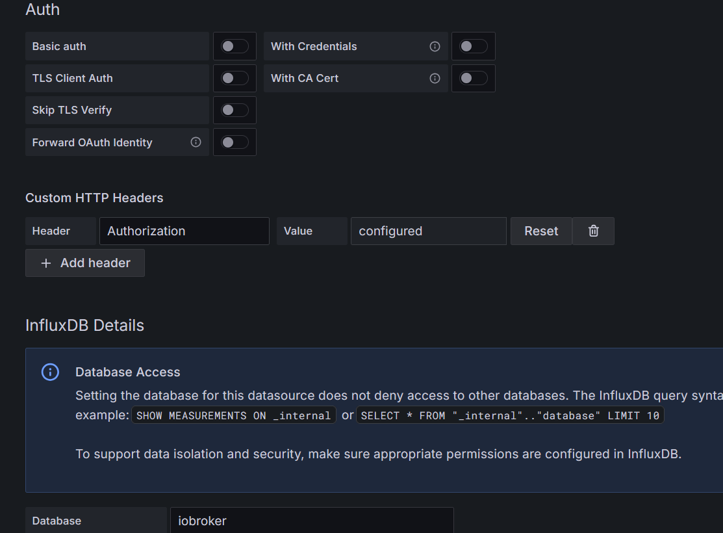Click the Database Access heading

pos(128,372)
